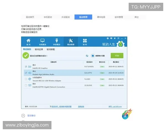Screen dimensions: 166x132
Task: Click the 驱动人生 gear logo with 6
Action: 120,44
